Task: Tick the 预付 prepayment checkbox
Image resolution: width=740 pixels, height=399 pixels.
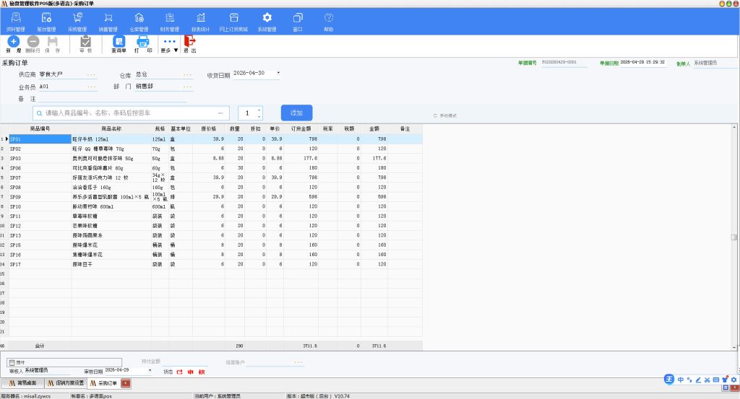Action: (12, 362)
